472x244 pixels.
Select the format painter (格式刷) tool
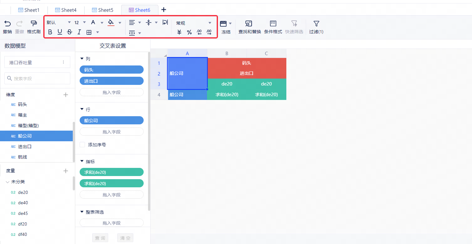point(34,23)
